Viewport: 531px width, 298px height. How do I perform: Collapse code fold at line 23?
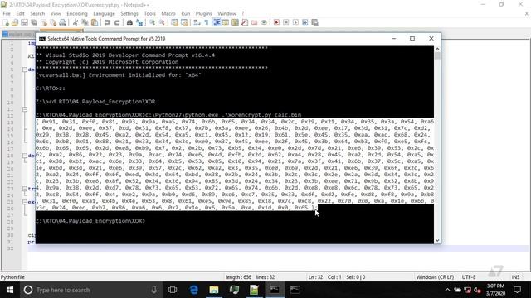(x=24, y=189)
